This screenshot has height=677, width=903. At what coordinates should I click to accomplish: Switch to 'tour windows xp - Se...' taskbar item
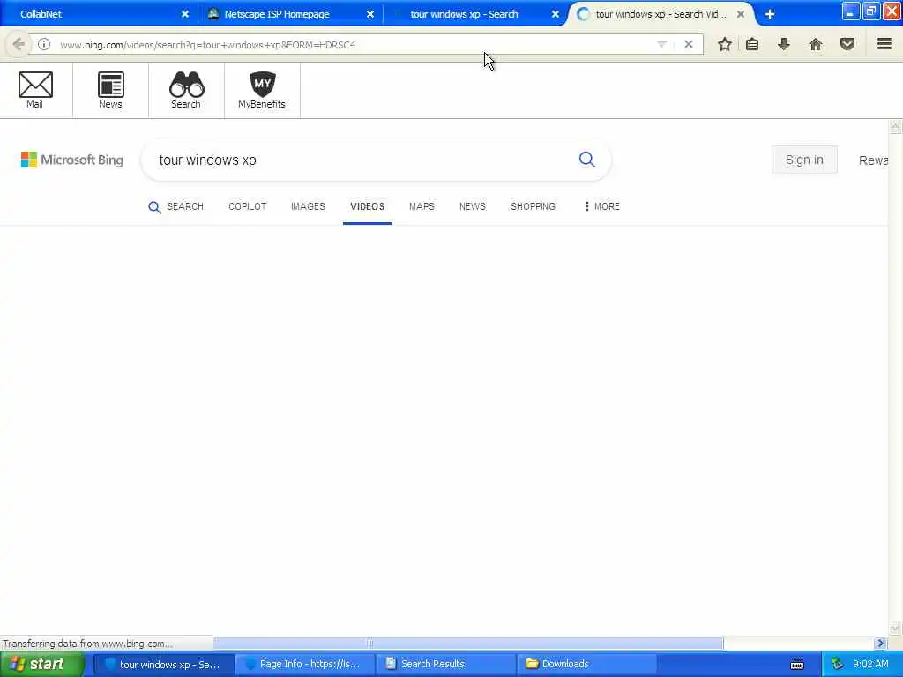[x=163, y=664]
